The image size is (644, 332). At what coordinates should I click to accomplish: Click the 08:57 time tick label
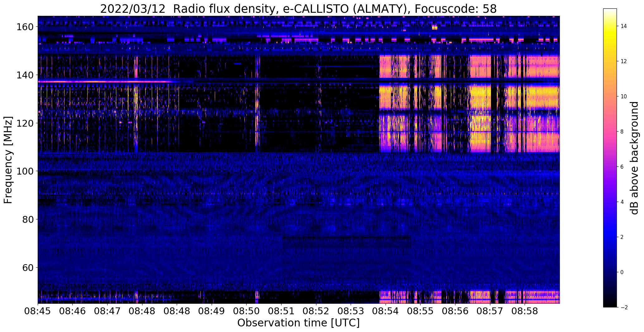tap(490, 311)
